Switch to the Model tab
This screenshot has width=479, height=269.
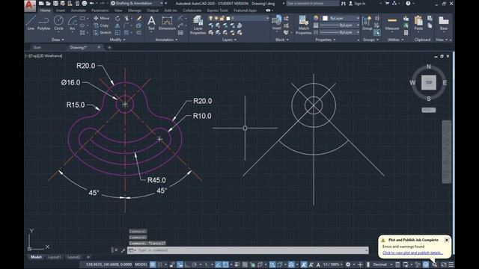point(36,257)
